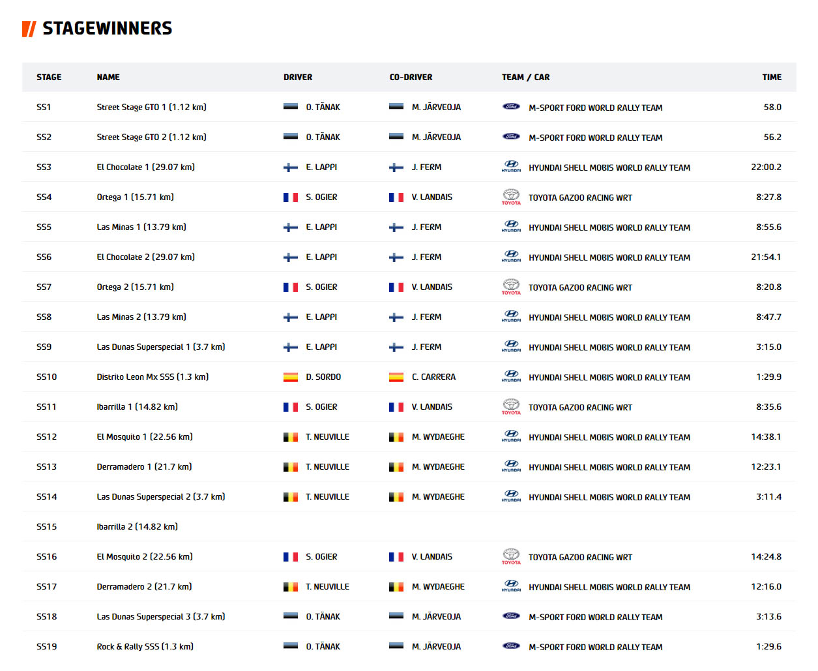
Task: Click the orange slashes beside STAGEWINNERS heading
Action: pos(29,29)
